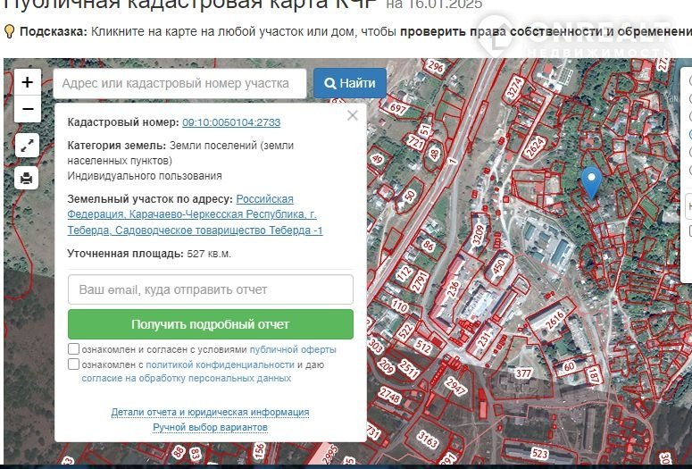This screenshot has height=469, width=692.
Task: Zoom in with the plus button
Action: [x=28, y=82]
